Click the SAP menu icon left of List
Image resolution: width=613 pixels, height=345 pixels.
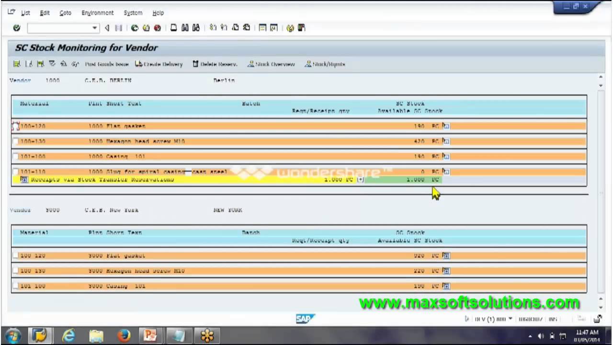click(11, 12)
